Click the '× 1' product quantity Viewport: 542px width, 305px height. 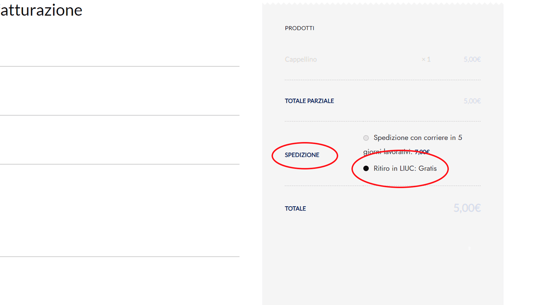426,59
